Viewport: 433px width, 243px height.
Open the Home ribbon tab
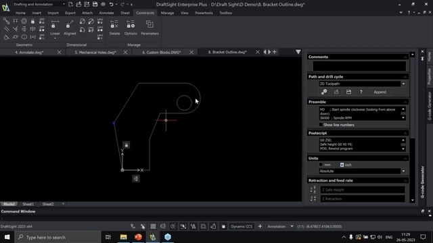pyautogui.click(x=20, y=13)
